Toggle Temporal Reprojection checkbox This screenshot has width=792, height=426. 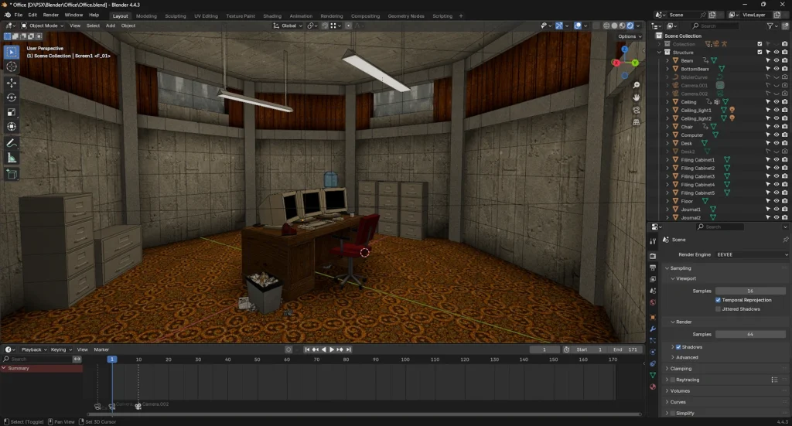point(718,300)
